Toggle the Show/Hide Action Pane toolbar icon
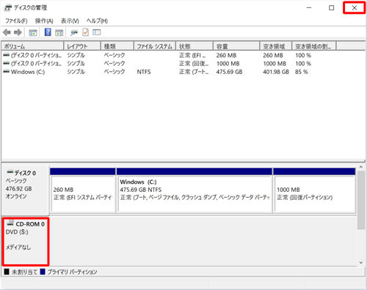Image resolution: width=367 pixels, height=290 pixels. tap(59, 32)
